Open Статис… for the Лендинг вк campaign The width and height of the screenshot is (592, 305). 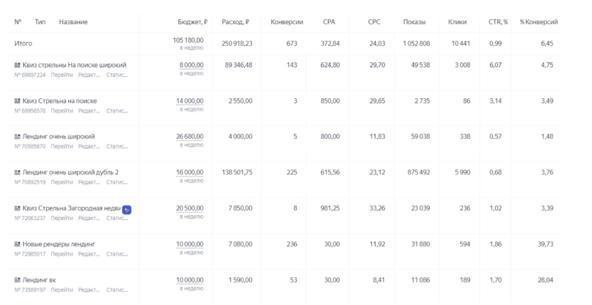coord(117,290)
